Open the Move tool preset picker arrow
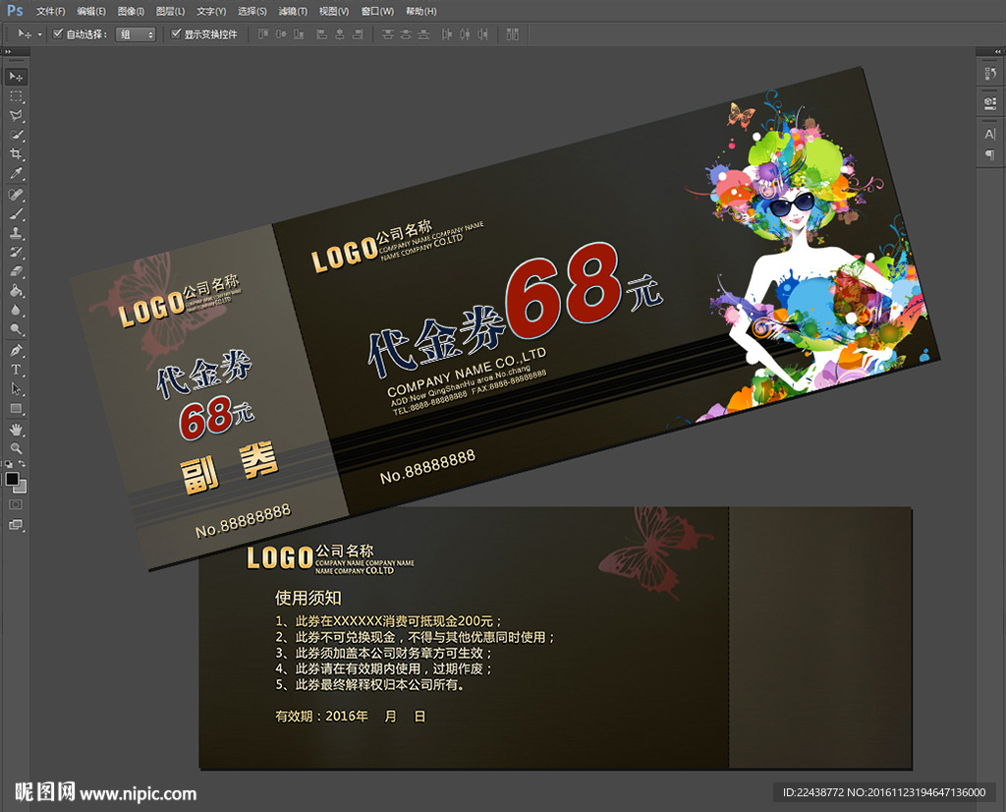The image size is (1006, 812). tap(40, 34)
